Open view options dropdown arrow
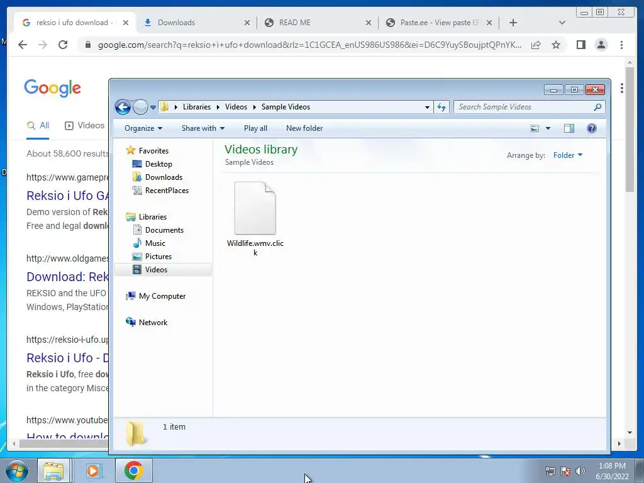Image resolution: width=644 pixels, height=483 pixels. coord(548,128)
